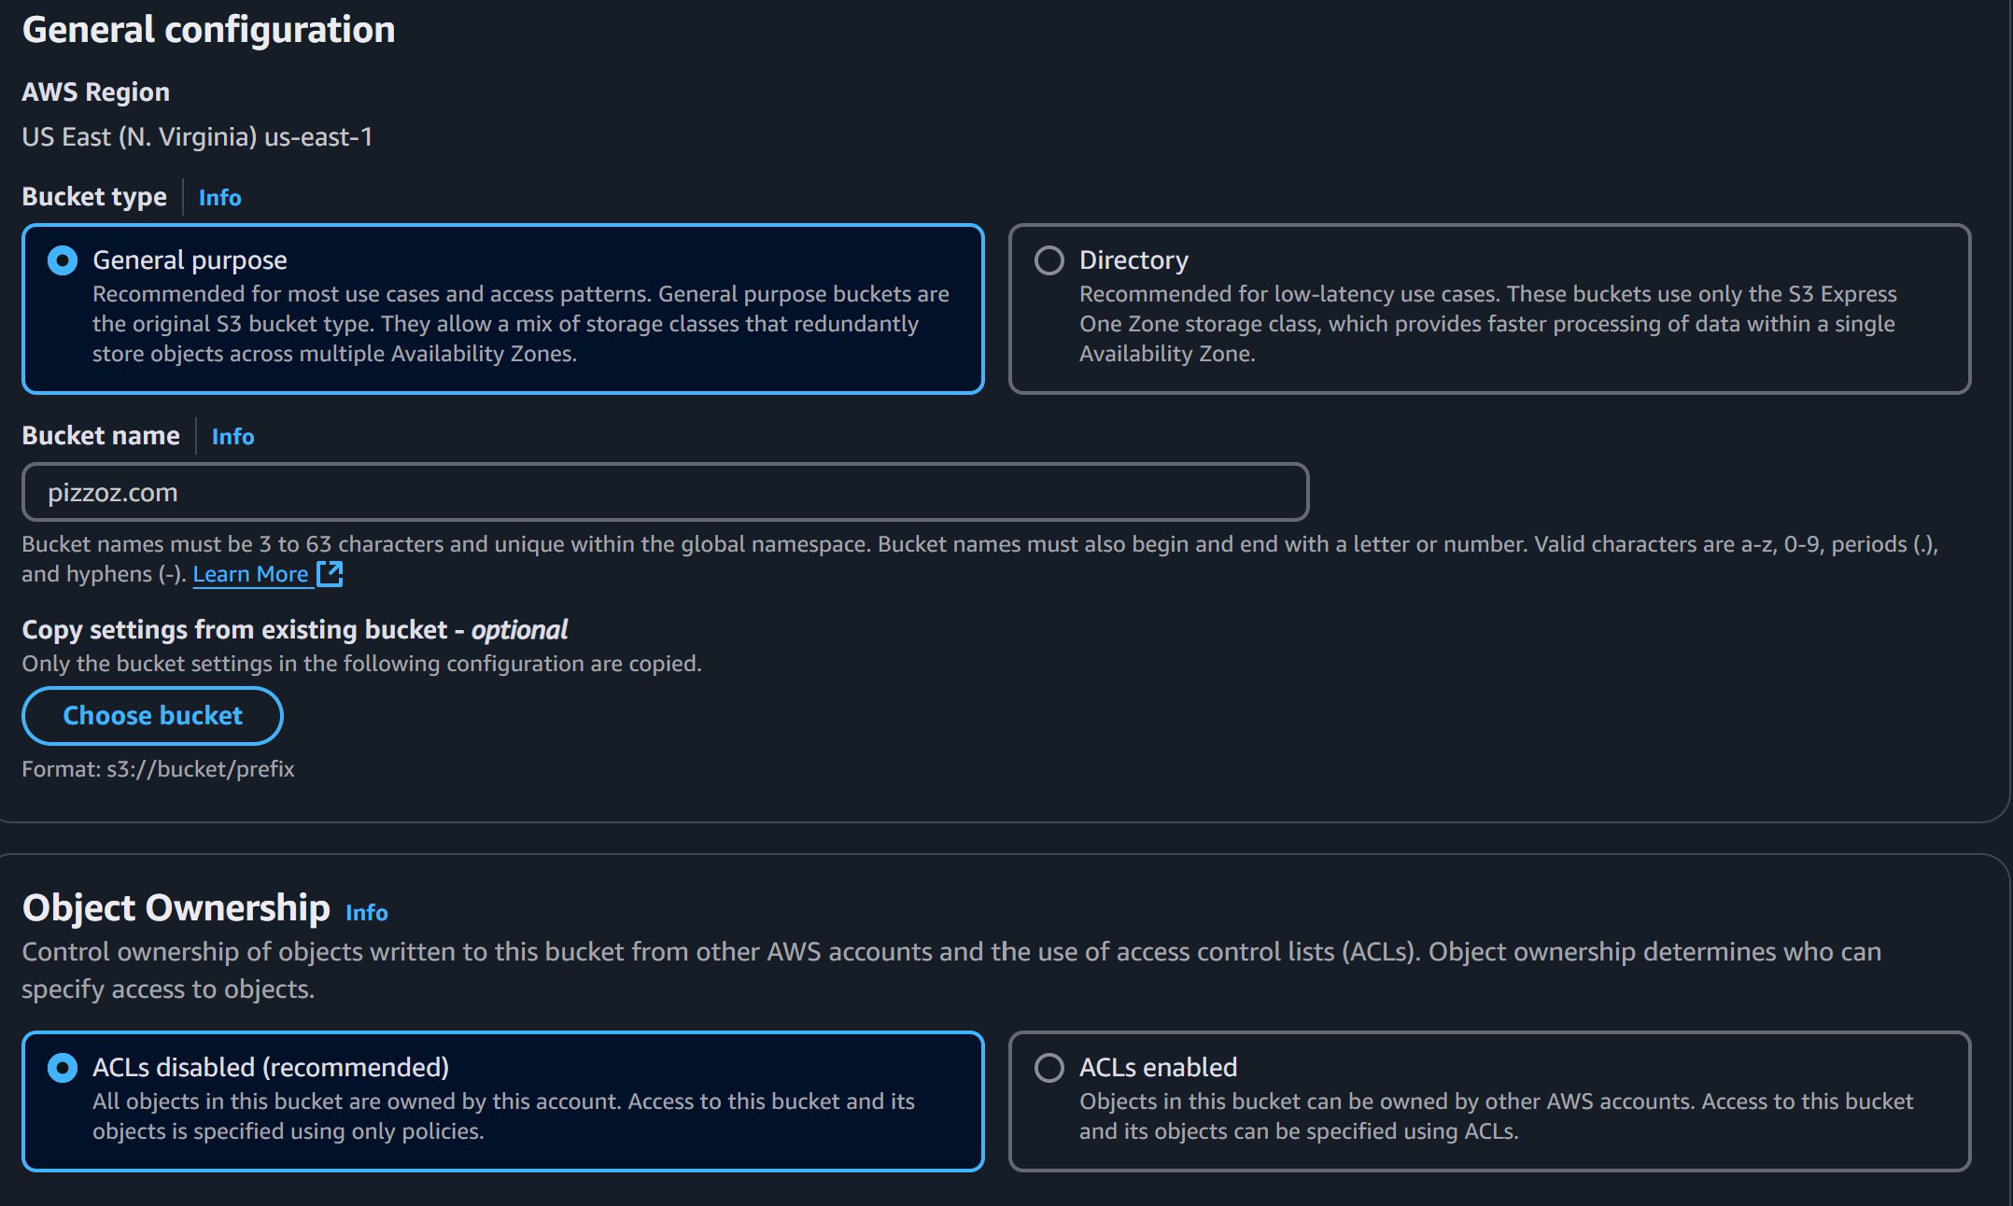
Task: Click the General configuration heading
Action: [208, 30]
